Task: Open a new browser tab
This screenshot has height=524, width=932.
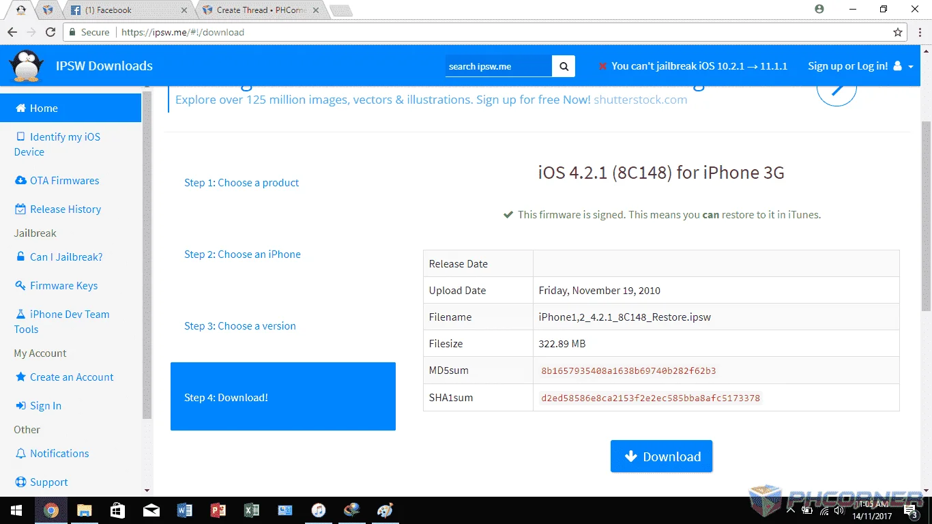Action: [x=340, y=10]
